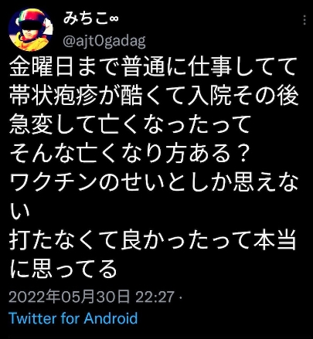The image size is (313, 339).
Task: Click the word 本当 in the tweet
Action: (x=274, y=240)
